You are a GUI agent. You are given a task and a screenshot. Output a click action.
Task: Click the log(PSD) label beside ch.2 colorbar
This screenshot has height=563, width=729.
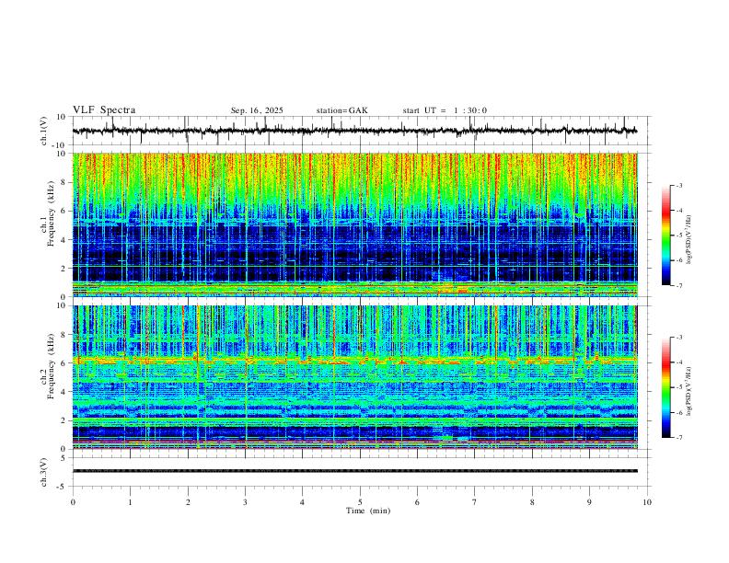(689, 391)
